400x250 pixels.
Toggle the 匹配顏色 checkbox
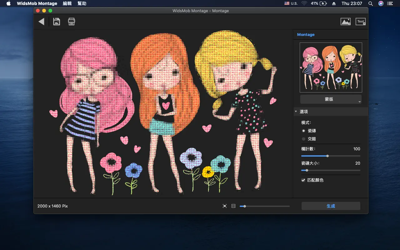pyautogui.click(x=303, y=180)
